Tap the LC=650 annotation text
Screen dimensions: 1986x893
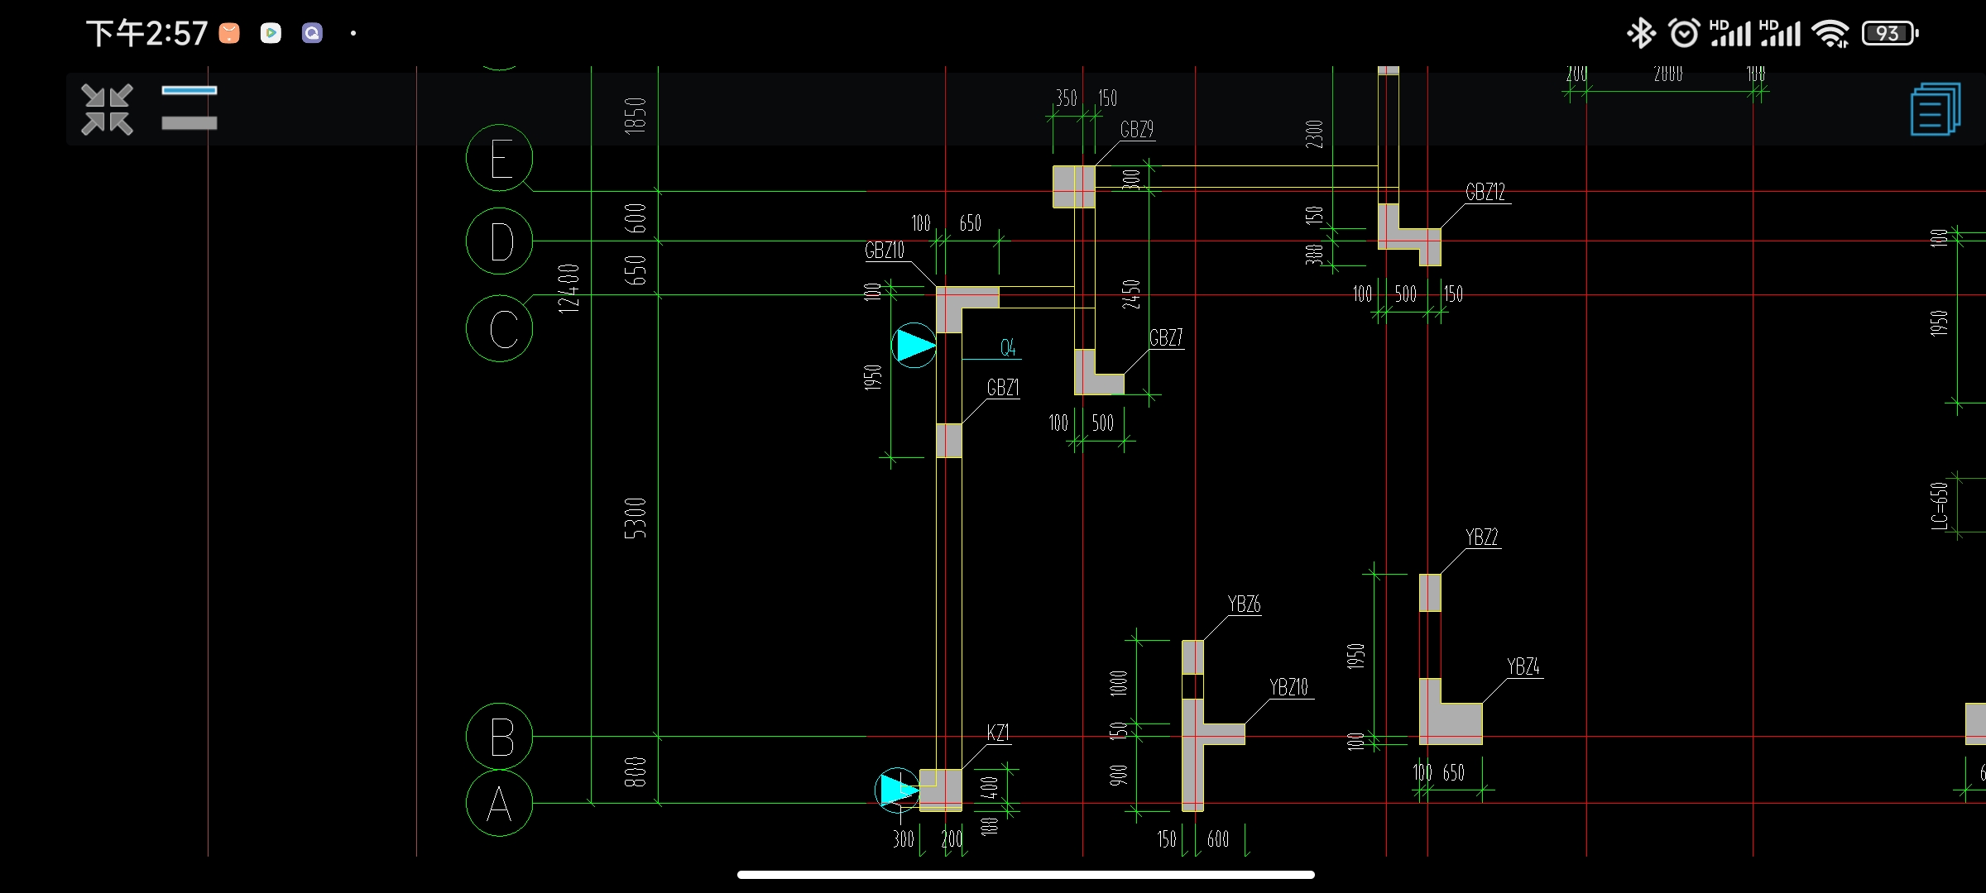click(x=1939, y=506)
